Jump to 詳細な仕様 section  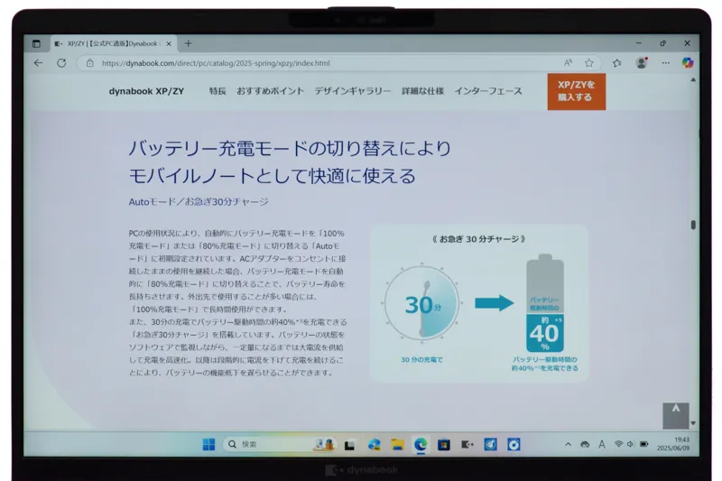[x=422, y=91]
